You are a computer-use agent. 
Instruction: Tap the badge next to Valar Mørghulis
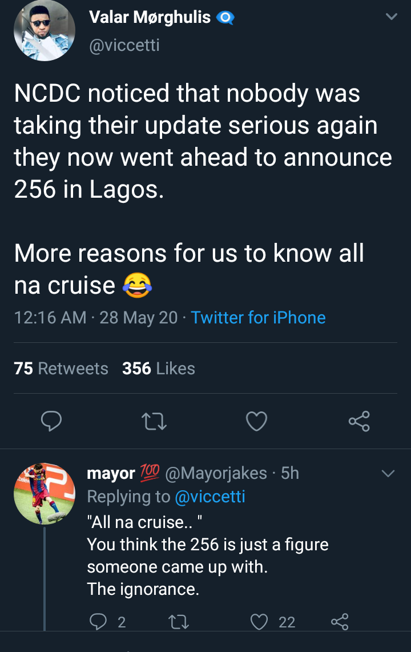(x=225, y=18)
